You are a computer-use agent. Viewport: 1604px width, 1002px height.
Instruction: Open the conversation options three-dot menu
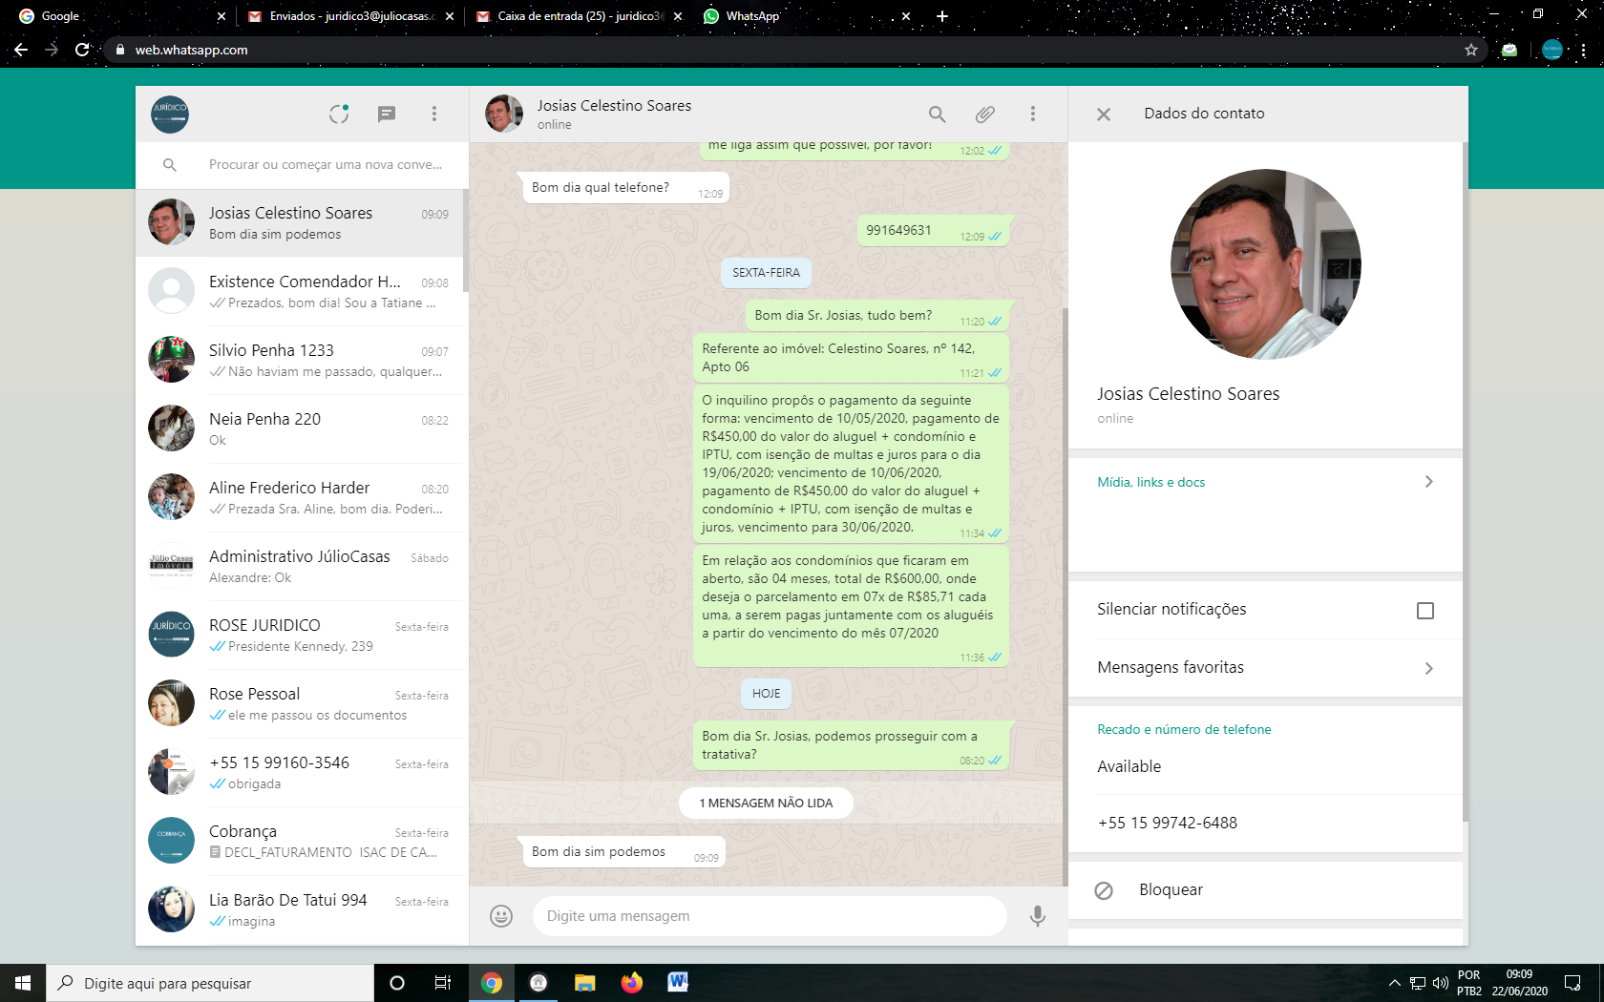point(1033,115)
